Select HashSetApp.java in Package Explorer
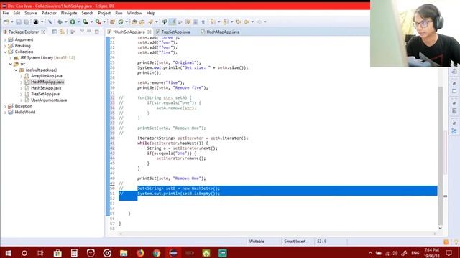The image size is (460, 258). [x=46, y=88]
